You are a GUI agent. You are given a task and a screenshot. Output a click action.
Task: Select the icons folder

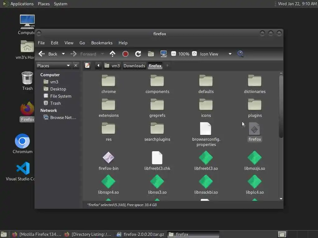click(x=206, y=108)
